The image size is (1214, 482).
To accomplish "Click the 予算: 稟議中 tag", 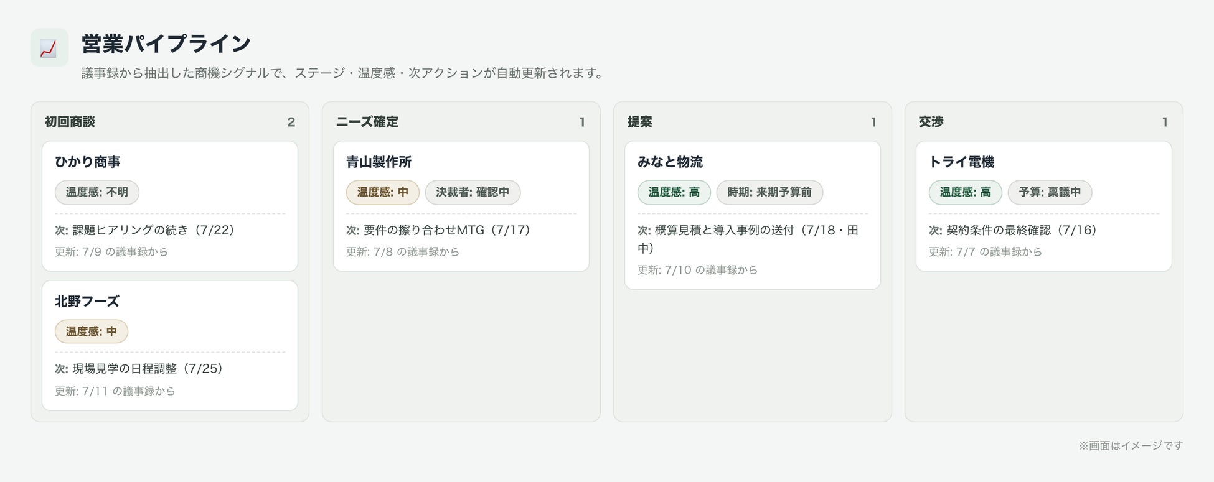I will click(1050, 192).
